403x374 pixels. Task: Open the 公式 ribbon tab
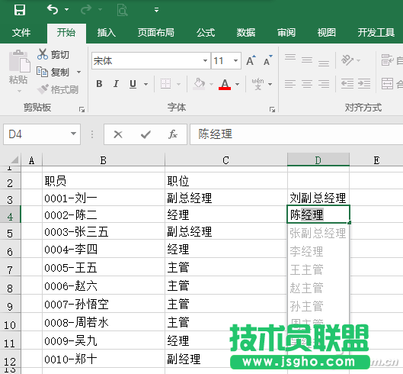tap(206, 33)
